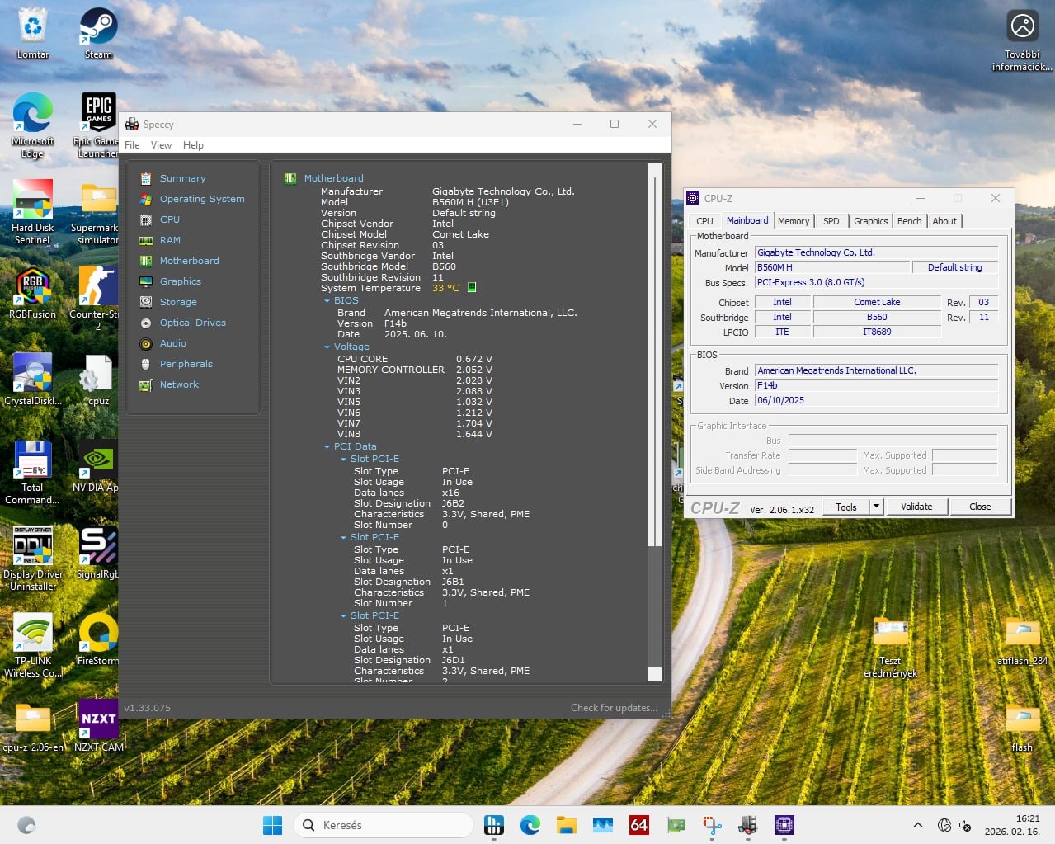Viewport: 1055px width, 844px height.
Task: Switch to the SPD tab in CPU-Z
Action: tap(831, 221)
